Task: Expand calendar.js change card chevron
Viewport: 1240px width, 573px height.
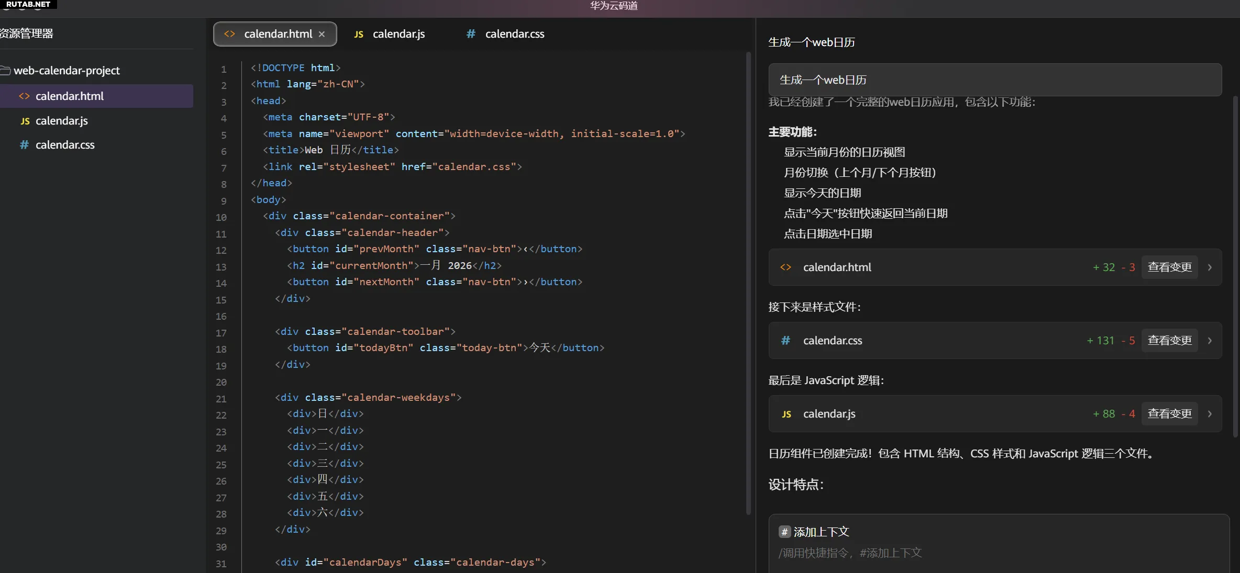Action: (x=1210, y=414)
